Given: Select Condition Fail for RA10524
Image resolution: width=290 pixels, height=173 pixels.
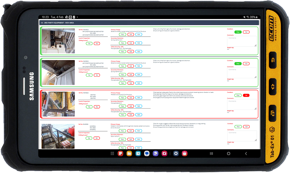Looking at the screenshot, I should [246, 64].
